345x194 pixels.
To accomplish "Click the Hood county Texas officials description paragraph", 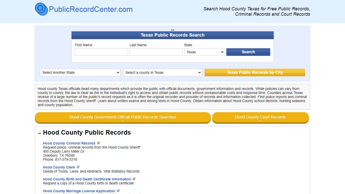I will click(173, 97).
